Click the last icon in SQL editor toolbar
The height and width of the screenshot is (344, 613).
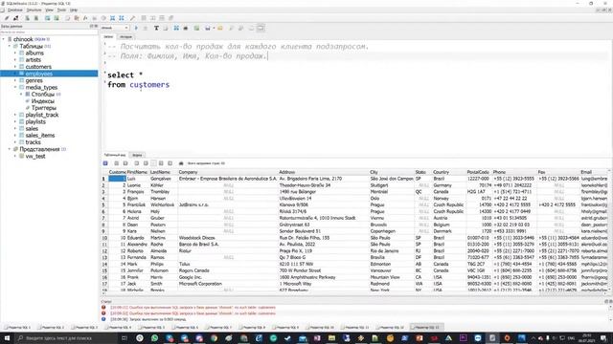261,28
